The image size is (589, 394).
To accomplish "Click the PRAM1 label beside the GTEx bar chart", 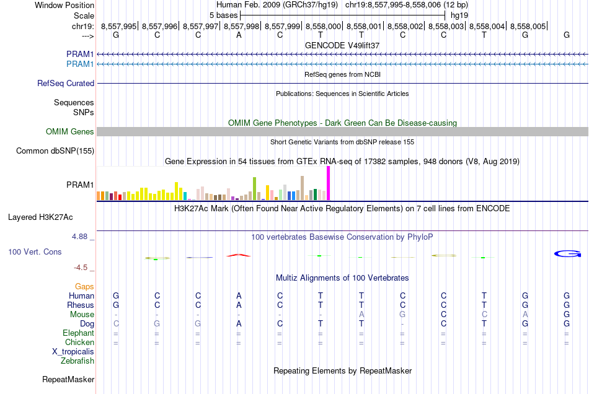I will [x=80, y=185].
